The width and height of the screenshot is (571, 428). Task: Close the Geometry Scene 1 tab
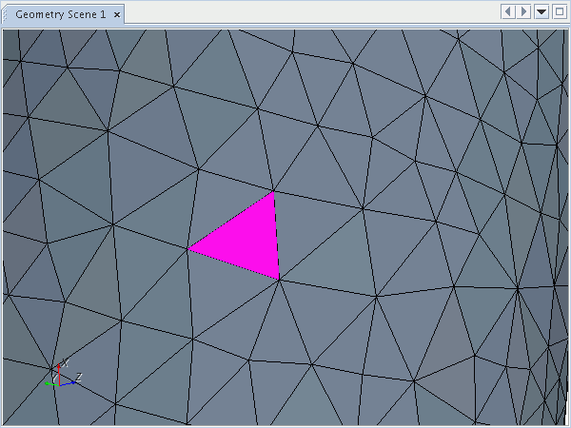(x=116, y=15)
